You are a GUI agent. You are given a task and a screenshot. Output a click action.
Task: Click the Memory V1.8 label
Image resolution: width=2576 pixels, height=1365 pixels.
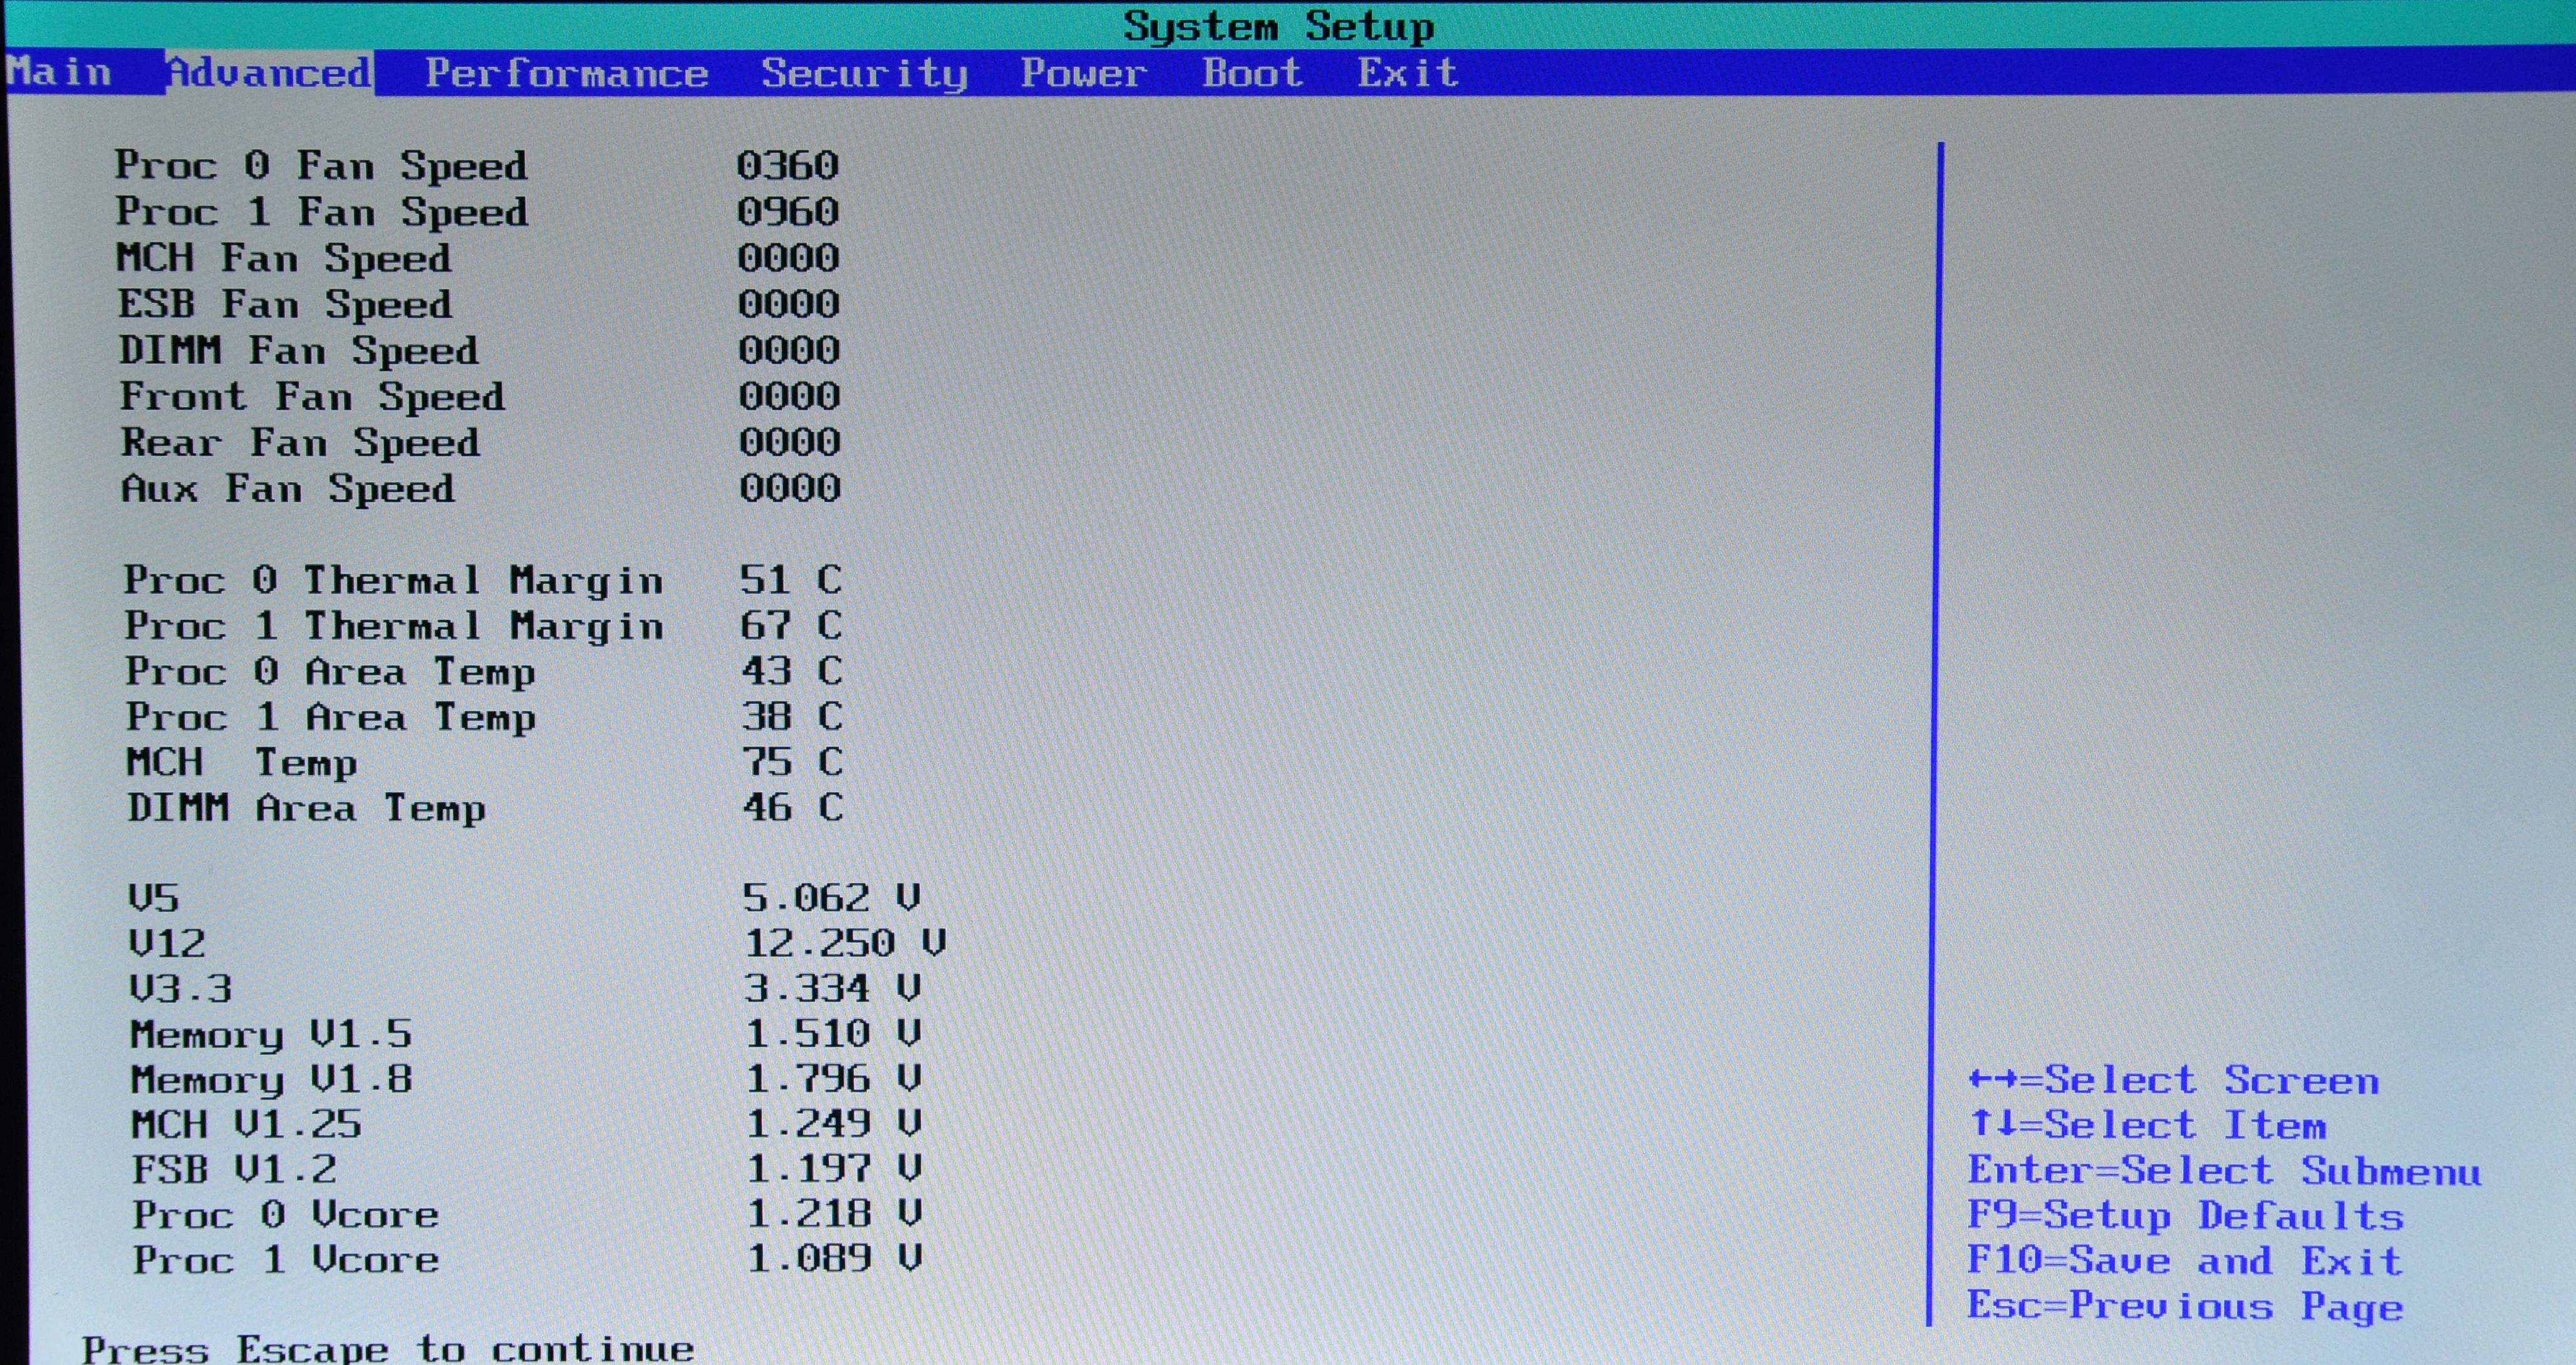(271, 1079)
